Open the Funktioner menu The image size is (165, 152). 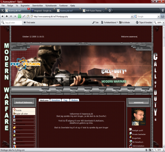(64, 6)
